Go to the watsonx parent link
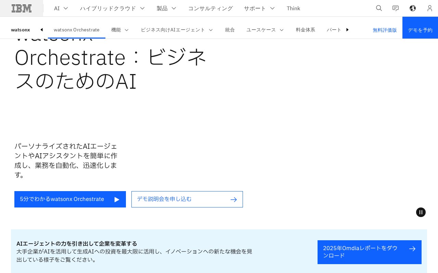This screenshot has height=273, width=438. [21, 30]
